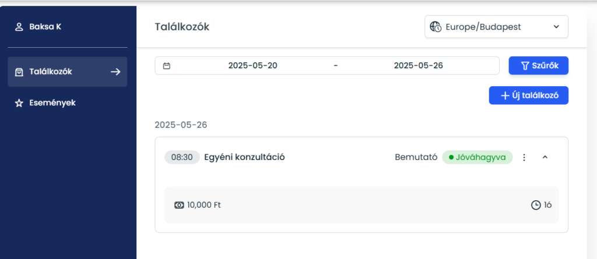Viewport: 597px width, 259px height.
Task: Click the timezone dropdown chevron arrow
Action: (556, 27)
